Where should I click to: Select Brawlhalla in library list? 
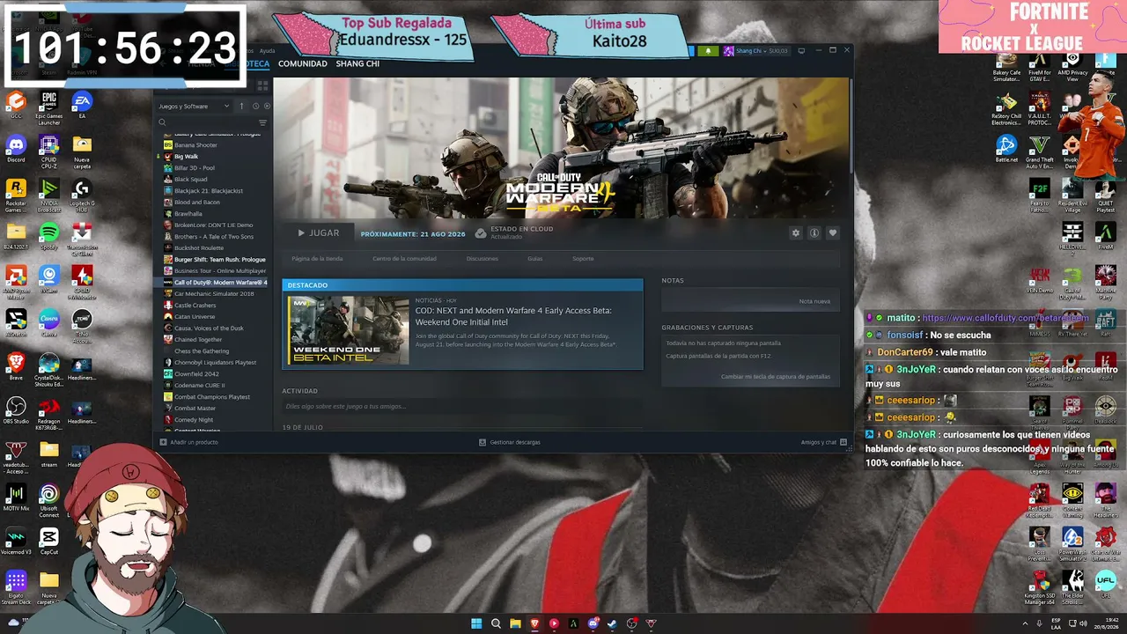[188, 214]
